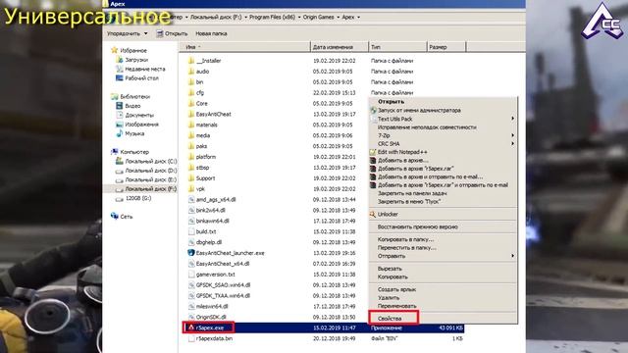The image size is (628, 353).
Task: Click the Unlocker wand icon in context menu
Action: 373,214
